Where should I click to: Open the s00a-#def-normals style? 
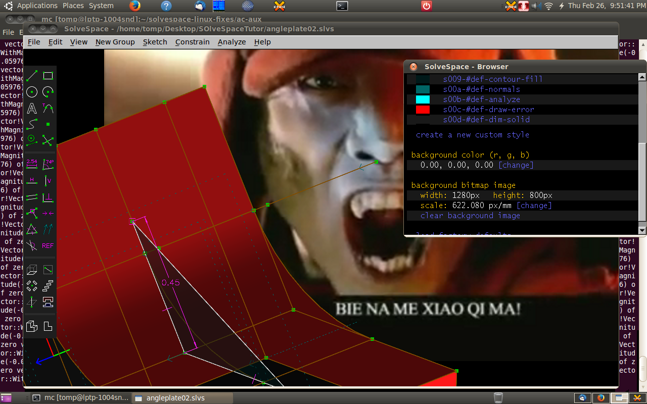(x=478, y=89)
